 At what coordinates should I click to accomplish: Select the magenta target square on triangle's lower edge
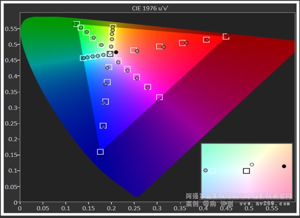click(159, 97)
